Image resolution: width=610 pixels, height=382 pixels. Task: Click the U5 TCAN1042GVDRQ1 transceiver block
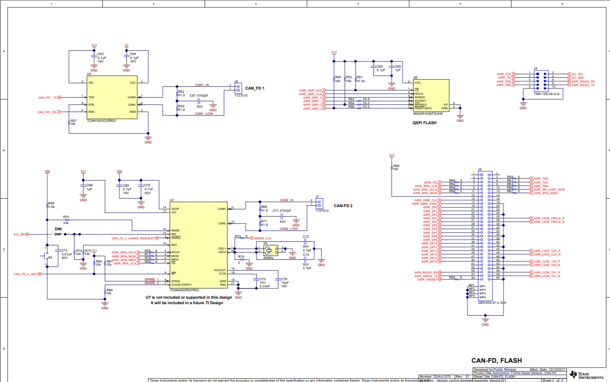(112, 97)
